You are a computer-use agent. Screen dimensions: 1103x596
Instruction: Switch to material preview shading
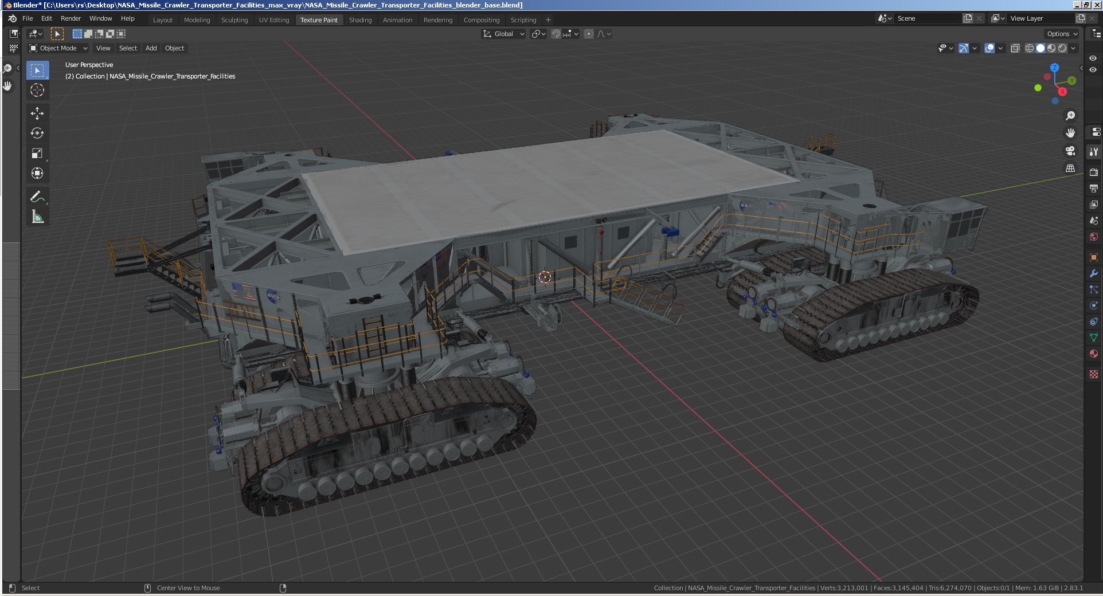[x=1051, y=48]
